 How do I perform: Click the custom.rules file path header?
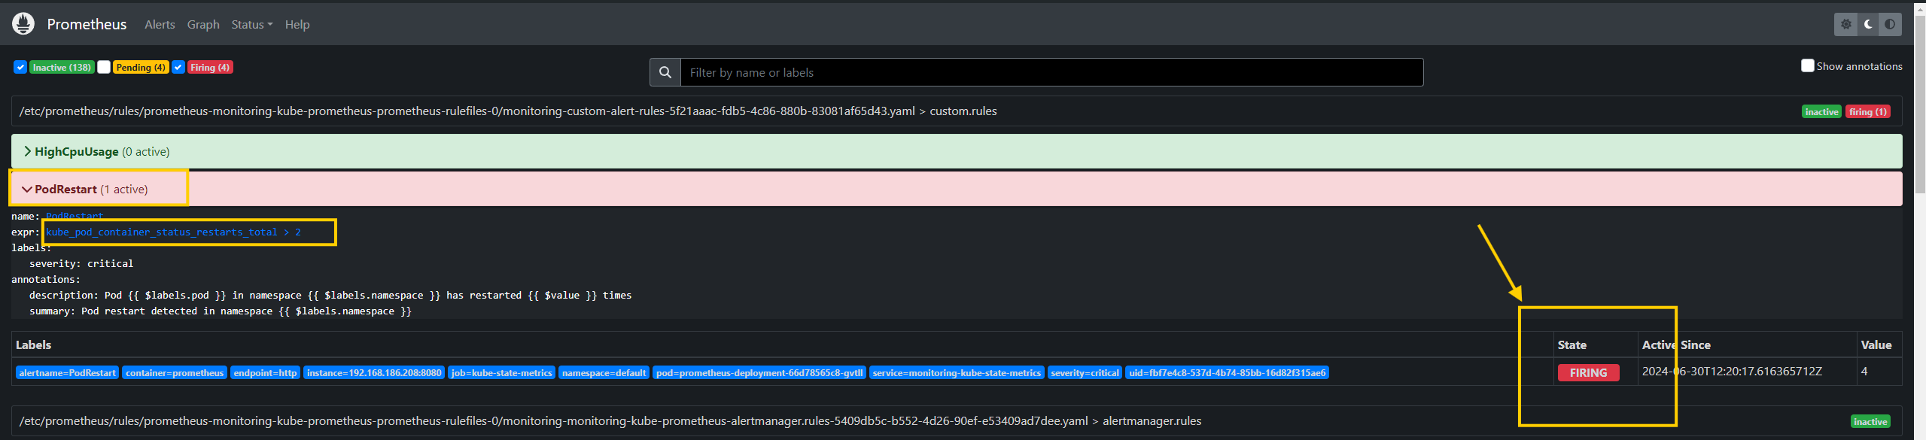tap(508, 111)
